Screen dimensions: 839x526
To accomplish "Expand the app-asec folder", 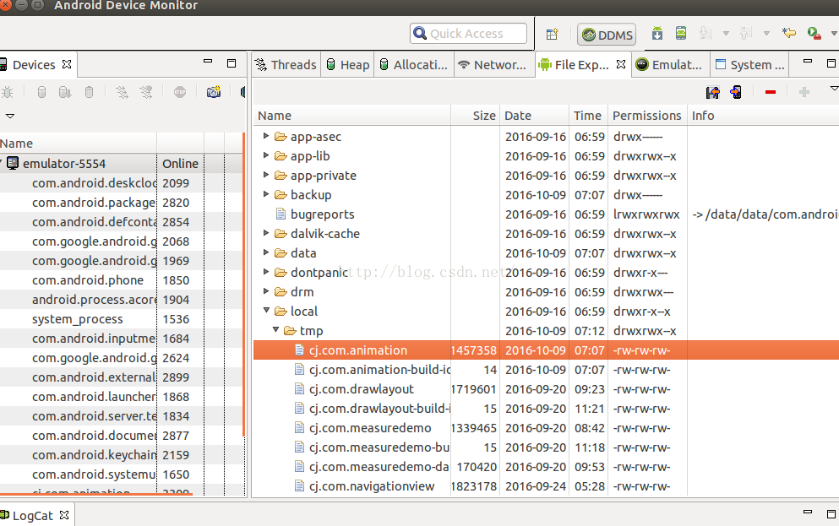I will (266, 137).
